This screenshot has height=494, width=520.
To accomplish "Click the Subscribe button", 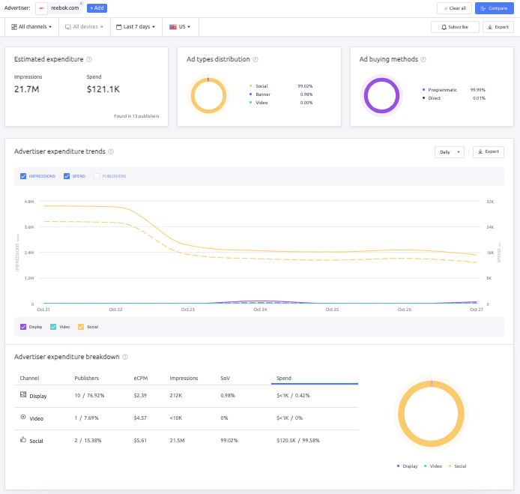I will 455,26.
